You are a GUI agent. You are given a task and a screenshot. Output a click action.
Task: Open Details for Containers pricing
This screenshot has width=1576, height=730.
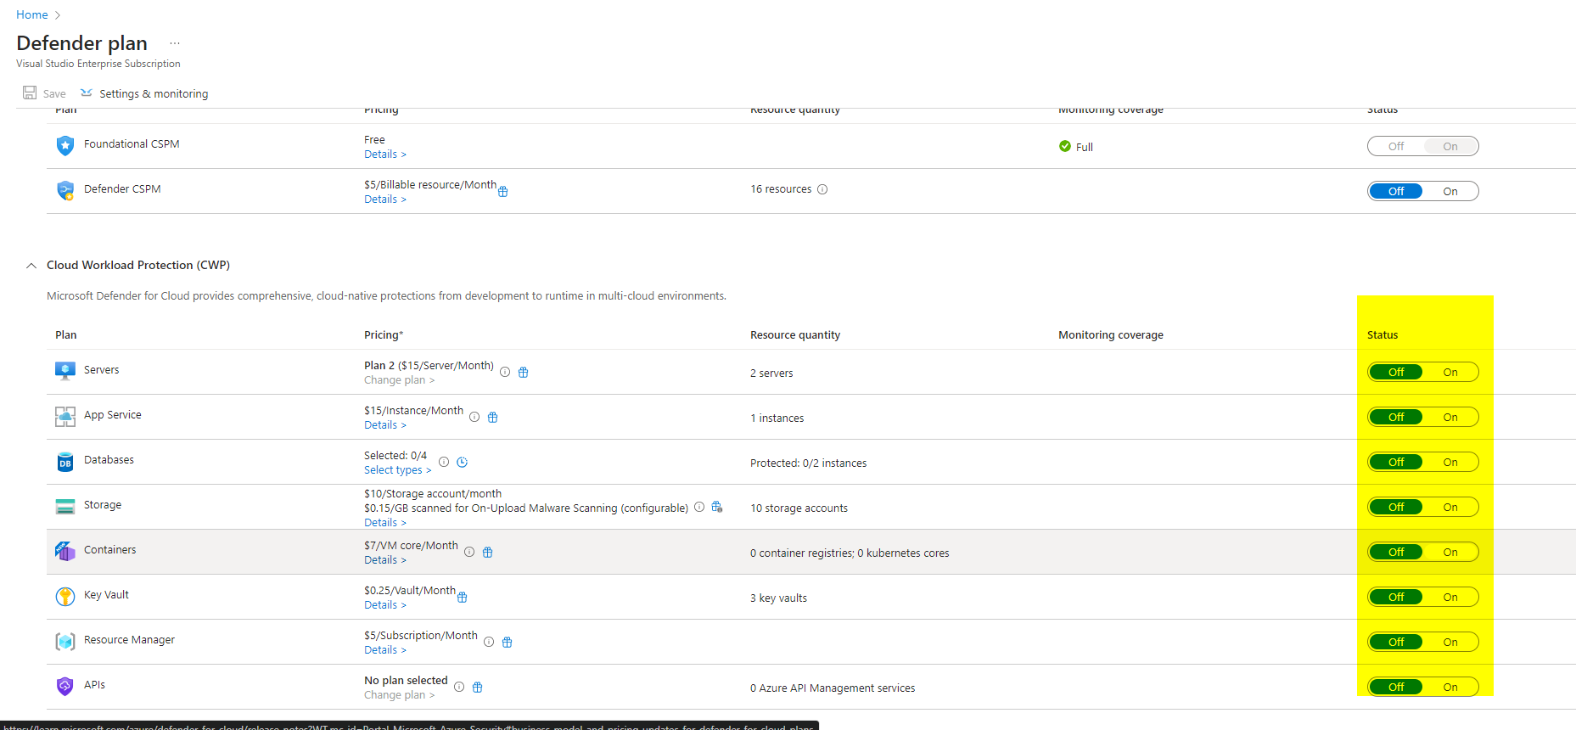(x=385, y=560)
